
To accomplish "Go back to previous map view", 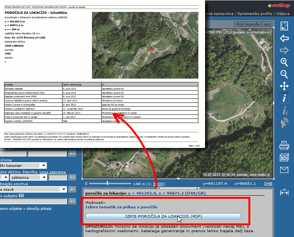I will pyautogui.click(x=284, y=38).
